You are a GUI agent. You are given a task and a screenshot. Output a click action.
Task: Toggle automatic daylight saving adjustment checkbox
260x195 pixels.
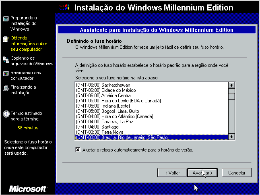[x=78, y=150]
